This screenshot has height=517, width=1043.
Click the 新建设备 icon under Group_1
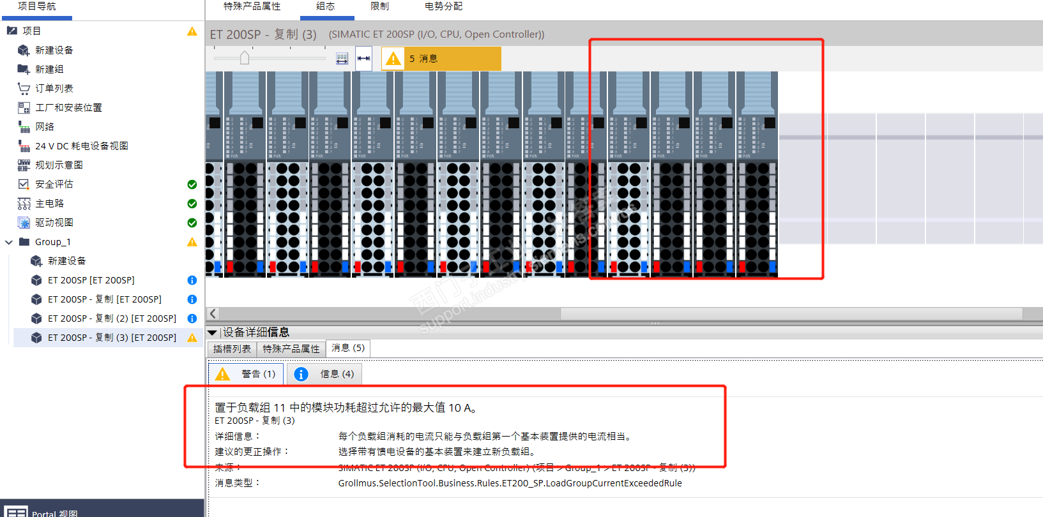pos(36,260)
